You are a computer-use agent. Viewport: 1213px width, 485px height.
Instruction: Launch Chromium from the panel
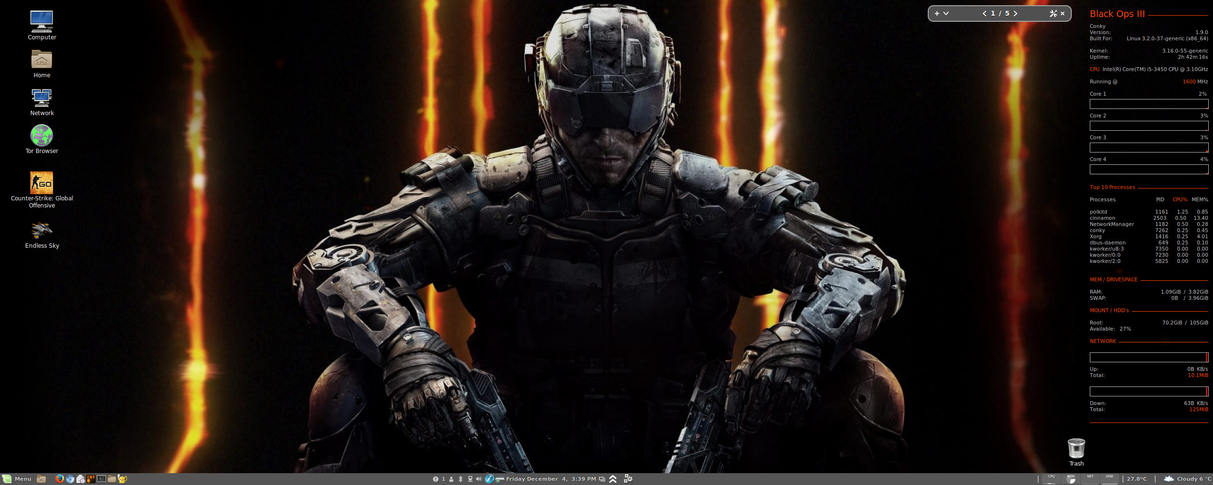click(70, 479)
